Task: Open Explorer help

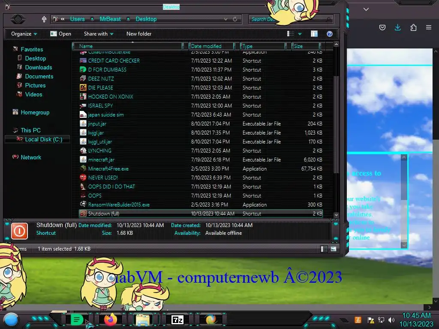Action: point(330,34)
